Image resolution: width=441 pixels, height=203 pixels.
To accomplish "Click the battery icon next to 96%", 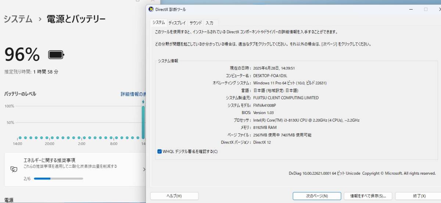I will click(x=56, y=55).
